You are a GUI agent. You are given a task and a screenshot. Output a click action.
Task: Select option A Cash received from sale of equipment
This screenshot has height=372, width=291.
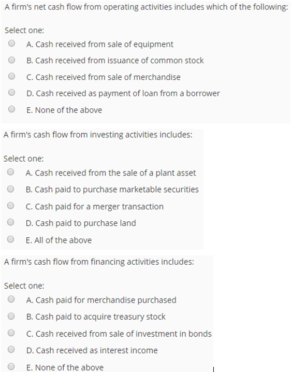tap(11, 44)
